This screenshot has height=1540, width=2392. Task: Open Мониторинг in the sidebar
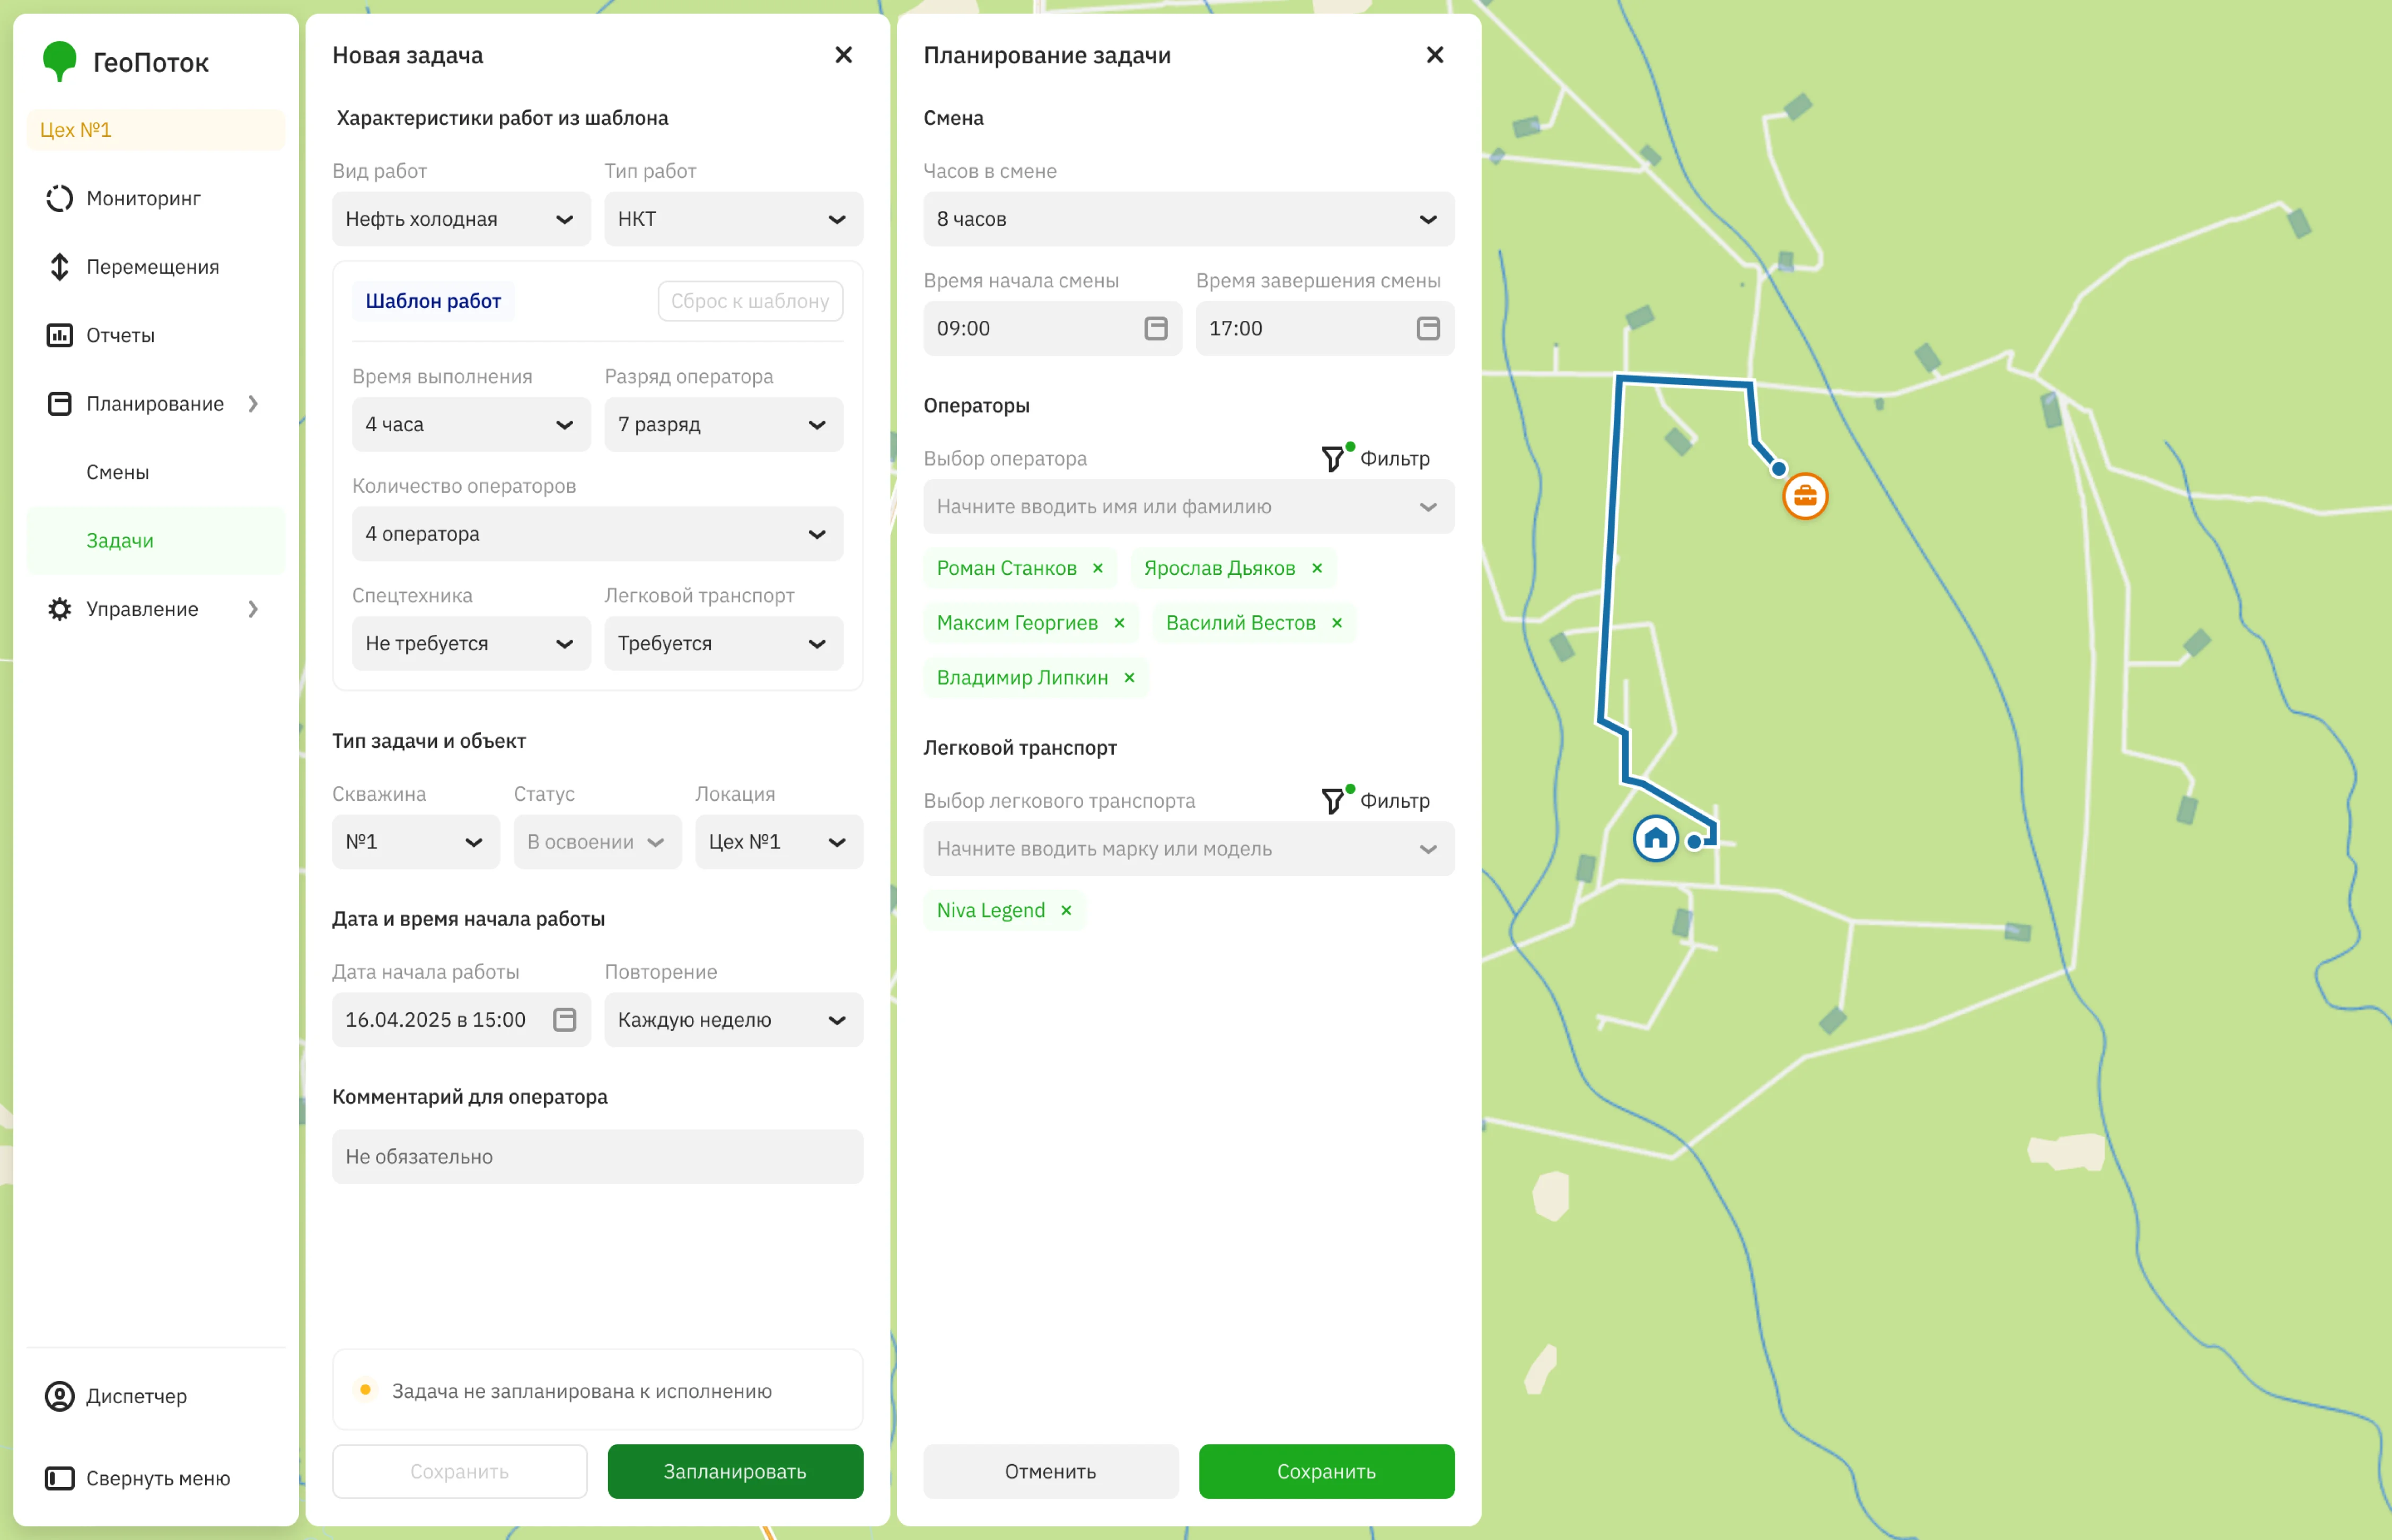click(x=143, y=198)
